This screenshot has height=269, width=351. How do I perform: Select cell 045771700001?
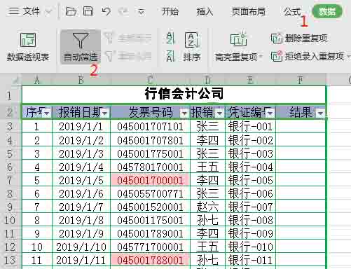coord(150,247)
